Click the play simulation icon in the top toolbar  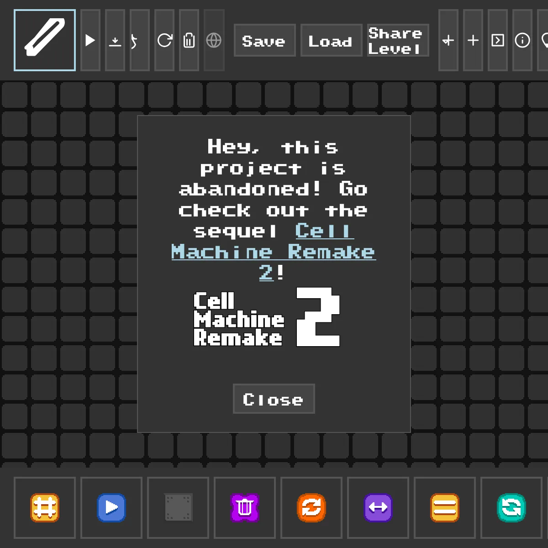point(90,40)
